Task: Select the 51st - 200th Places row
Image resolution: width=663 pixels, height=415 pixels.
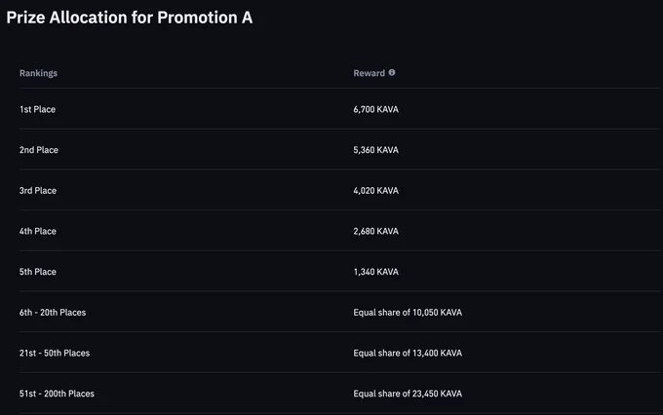Action: (x=340, y=394)
